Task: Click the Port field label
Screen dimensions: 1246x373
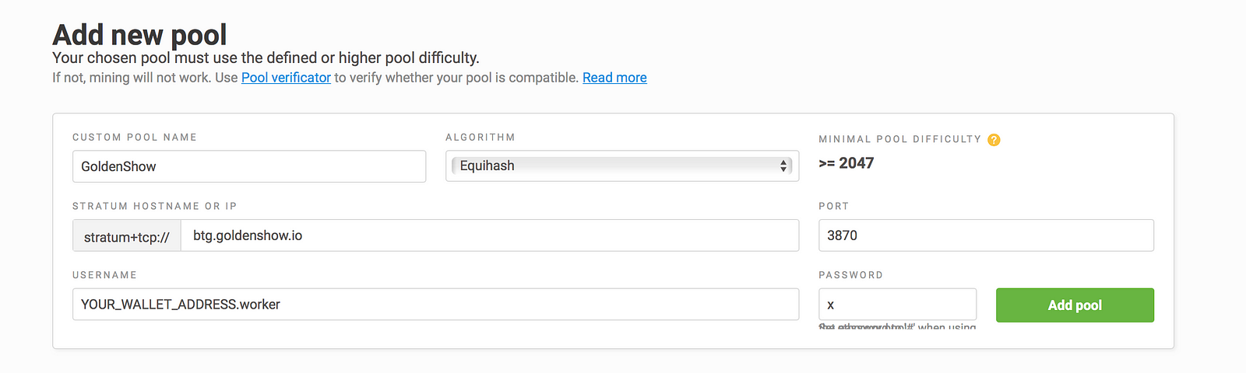Action: click(x=833, y=206)
